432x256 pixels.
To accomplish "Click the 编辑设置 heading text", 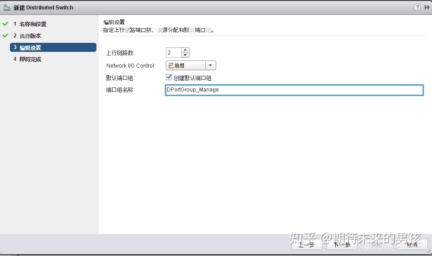I will 114,22.
